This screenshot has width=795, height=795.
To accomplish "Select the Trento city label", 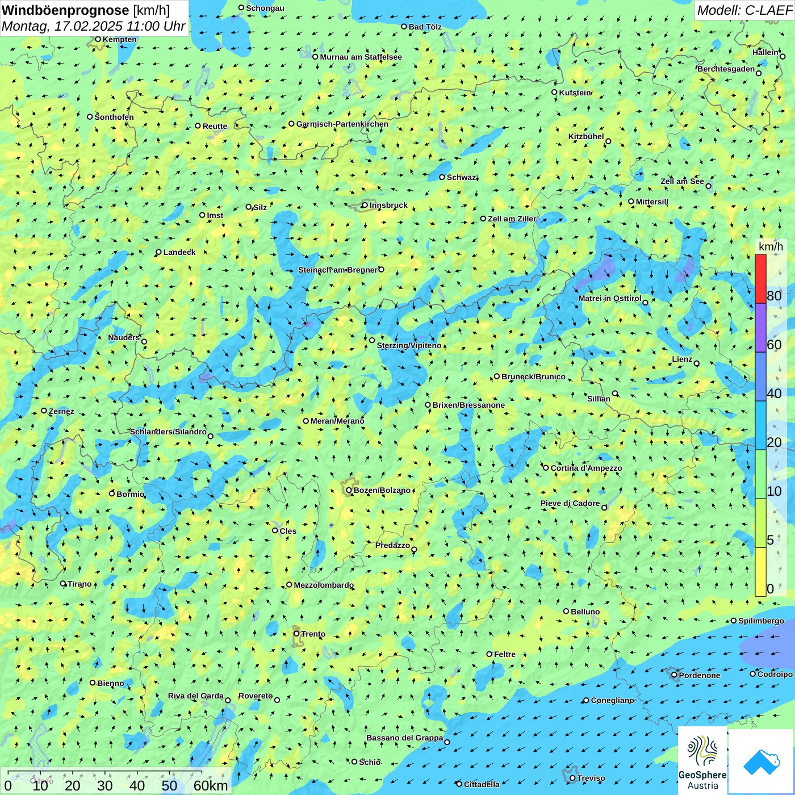I will pyautogui.click(x=313, y=634).
